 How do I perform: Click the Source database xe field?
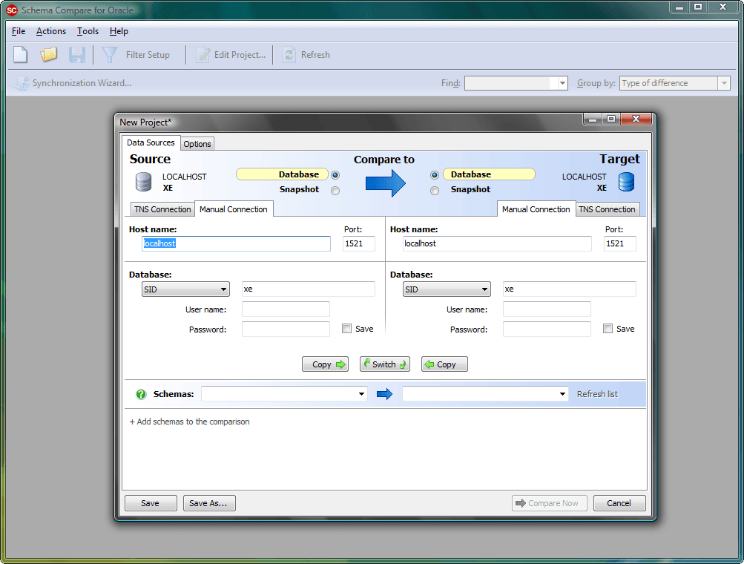(309, 289)
